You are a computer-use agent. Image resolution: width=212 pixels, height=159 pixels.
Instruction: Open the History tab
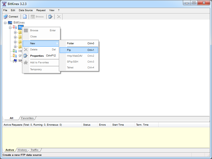pyautogui.click(x=22, y=150)
